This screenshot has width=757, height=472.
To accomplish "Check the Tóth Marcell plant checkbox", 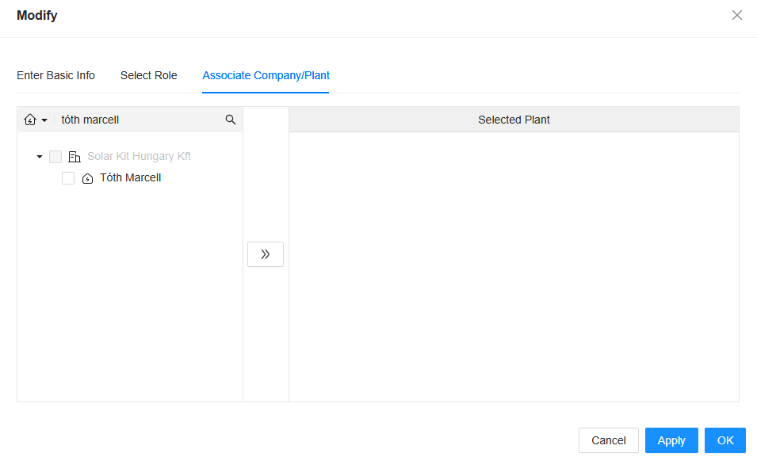I will click(x=68, y=179).
